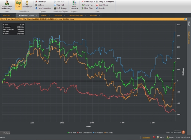Expand More Reports dropdown

click(74, 5)
